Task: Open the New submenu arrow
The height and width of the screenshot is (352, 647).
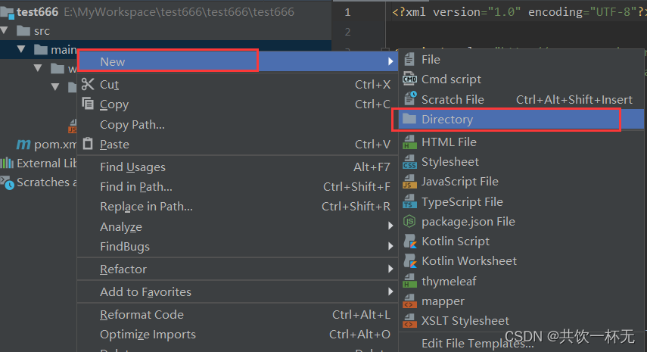Action: [x=390, y=61]
